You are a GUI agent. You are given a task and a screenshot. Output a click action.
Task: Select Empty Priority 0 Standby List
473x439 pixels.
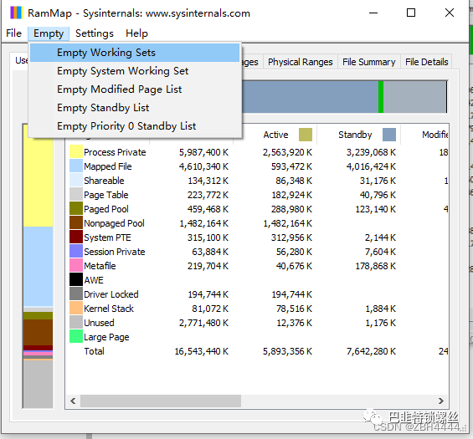[135, 126]
